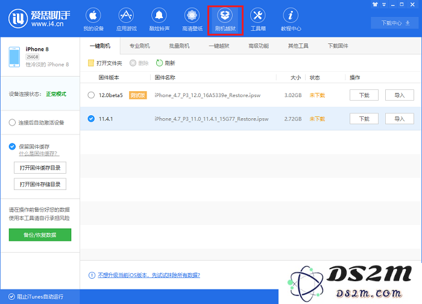Click the iPhone 8 device thumbnail
Screen dimensions: 422x304
click(x=14, y=57)
